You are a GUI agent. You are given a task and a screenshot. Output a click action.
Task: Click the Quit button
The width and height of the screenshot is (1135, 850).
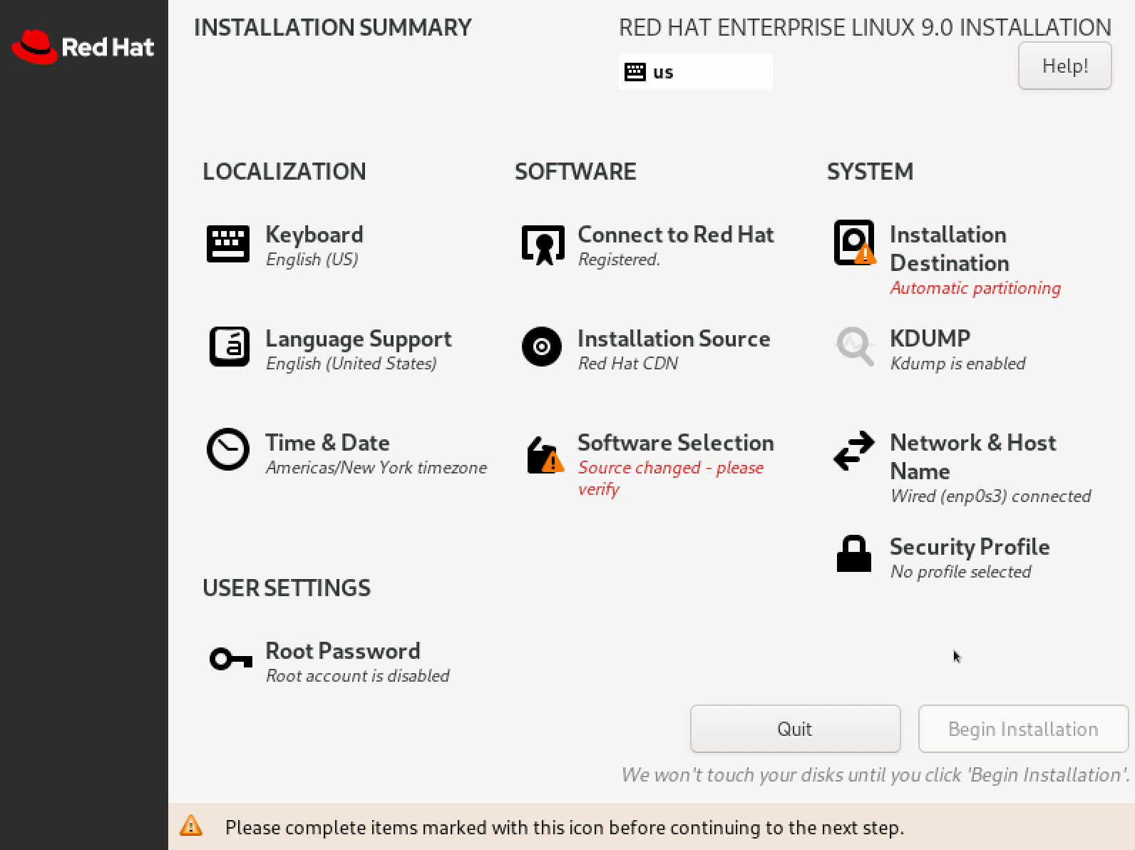pos(795,729)
